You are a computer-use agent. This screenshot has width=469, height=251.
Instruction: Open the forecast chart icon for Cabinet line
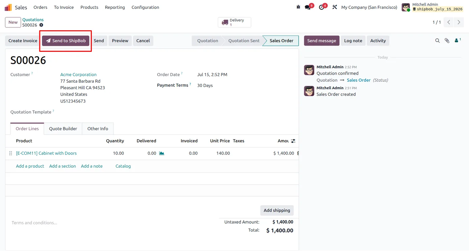162,153
